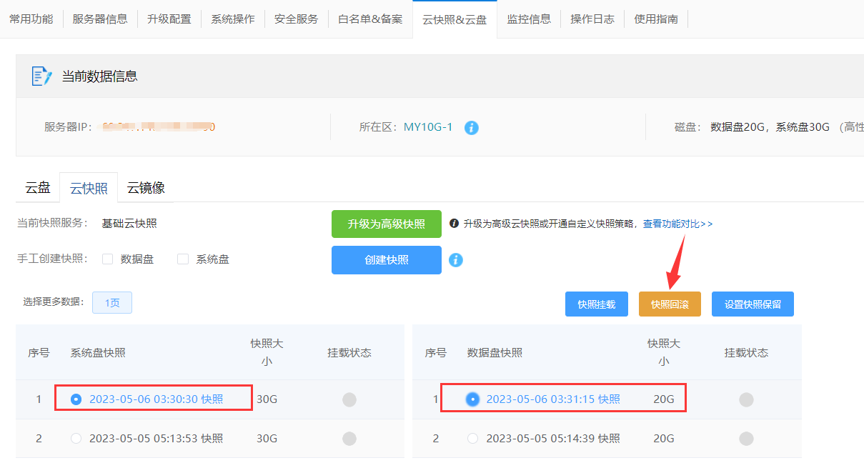Select the 2023-05-05 05:13:53 system snapshot radio
This screenshot has width=864, height=468.
click(x=76, y=438)
